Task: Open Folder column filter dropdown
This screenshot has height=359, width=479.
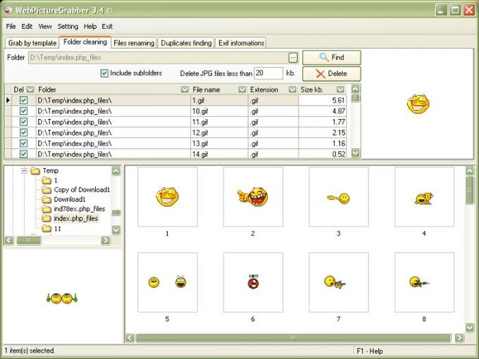Action: pyautogui.click(x=185, y=89)
